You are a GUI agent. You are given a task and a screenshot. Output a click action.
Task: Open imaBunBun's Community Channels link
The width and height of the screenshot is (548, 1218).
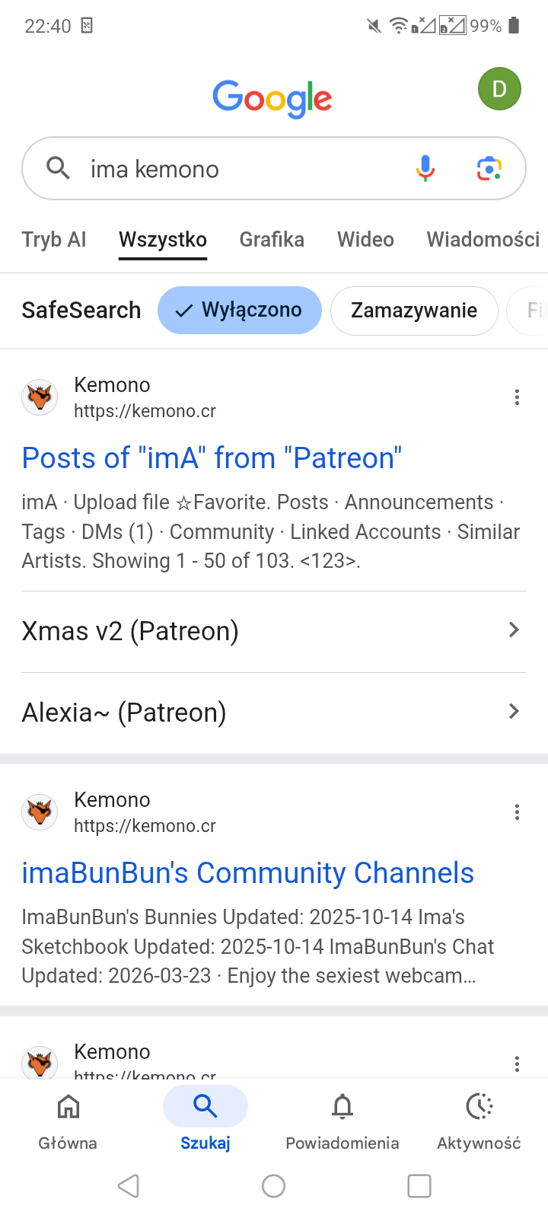(x=247, y=873)
